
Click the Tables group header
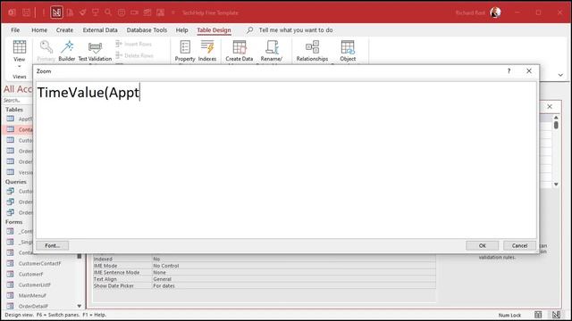click(x=14, y=110)
